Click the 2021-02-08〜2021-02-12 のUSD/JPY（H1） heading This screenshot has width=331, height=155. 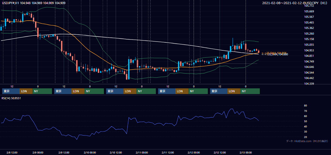pyautogui.click(x=295, y=3)
